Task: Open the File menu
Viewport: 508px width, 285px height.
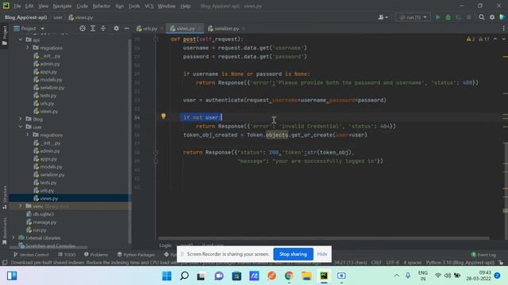Action: click(17, 6)
